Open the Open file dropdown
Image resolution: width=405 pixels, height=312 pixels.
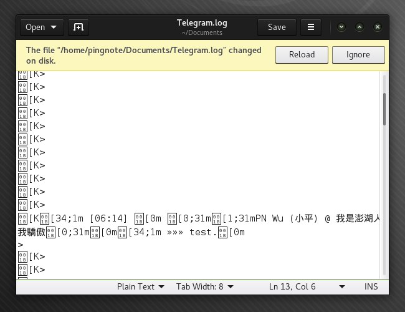coord(42,27)
